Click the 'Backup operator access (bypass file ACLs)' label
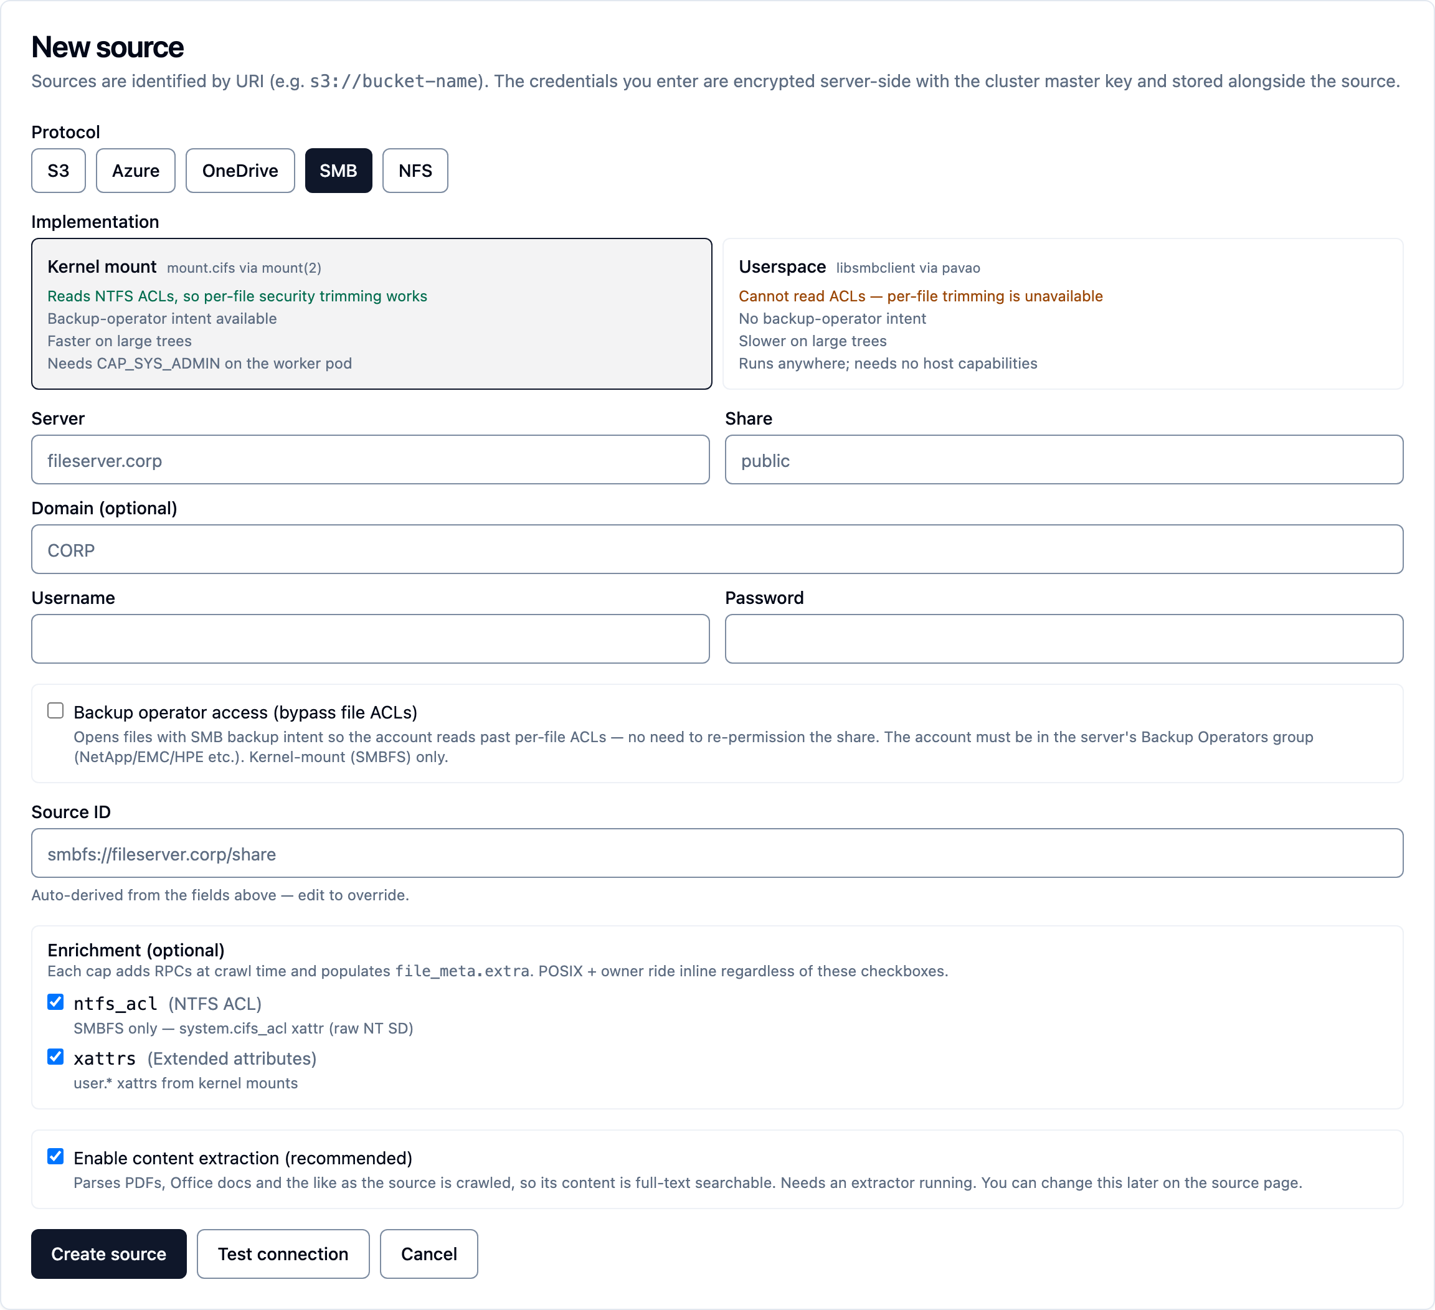Viewport: 1435px width, 1310px height. pos(245,712)
